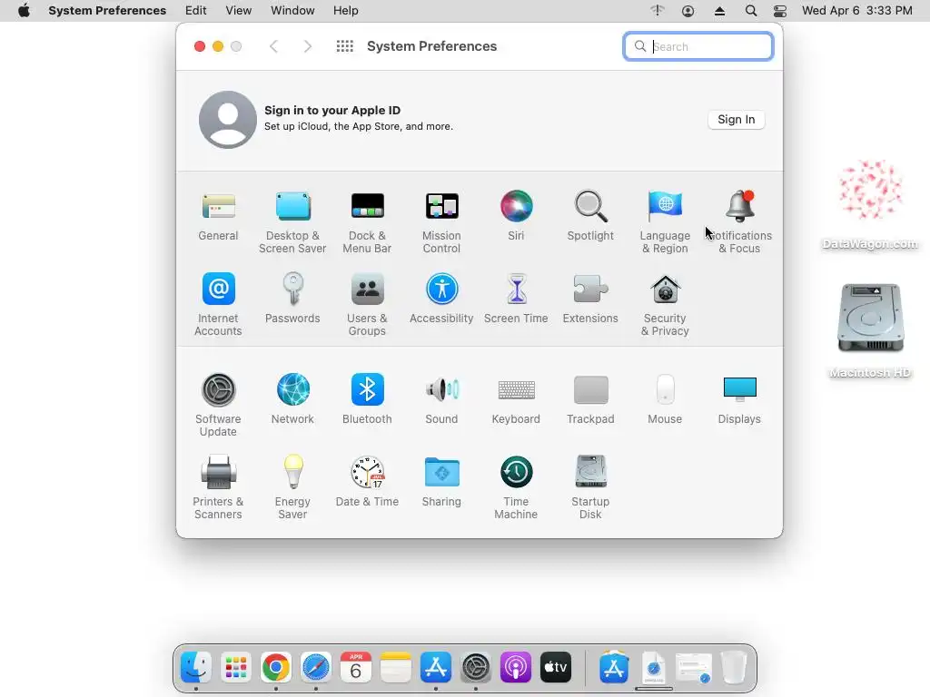Open Apple TV from the Dock
This screenshot has width=930, height=697.
556,667
